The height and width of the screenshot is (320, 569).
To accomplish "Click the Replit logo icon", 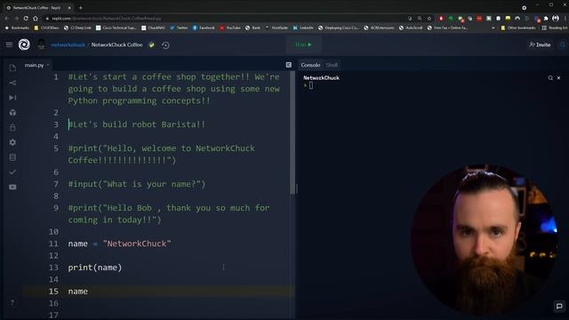I will [x=24, y=44].
